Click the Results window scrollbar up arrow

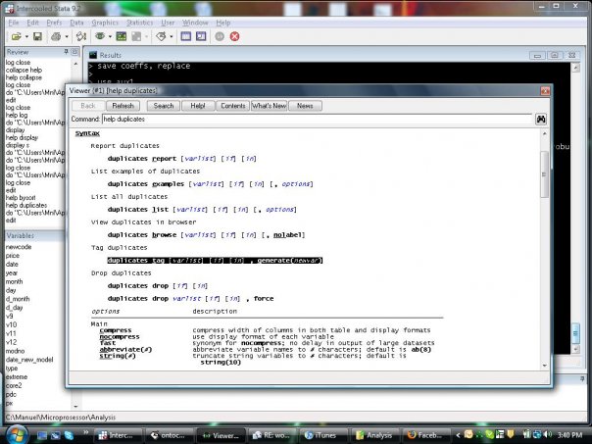575,68
